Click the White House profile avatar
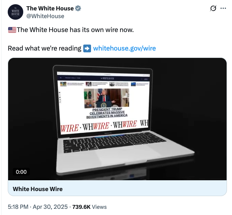This screenshot has height=215, width=232. 15,12
